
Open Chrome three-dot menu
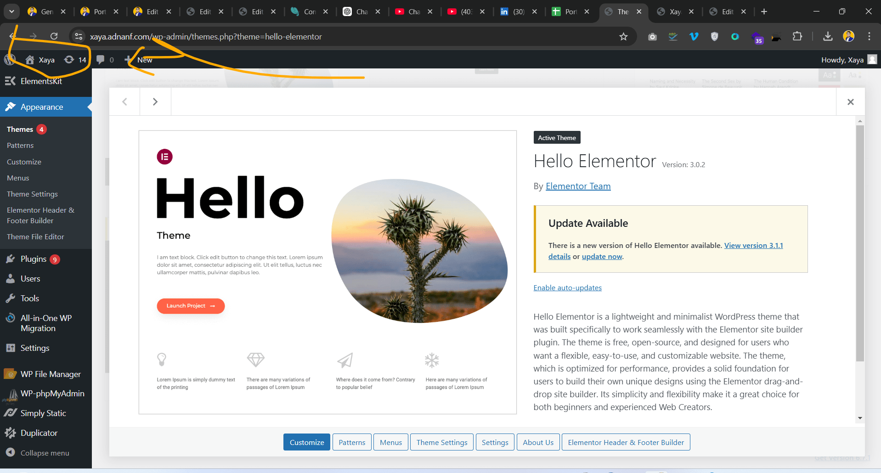869,36
